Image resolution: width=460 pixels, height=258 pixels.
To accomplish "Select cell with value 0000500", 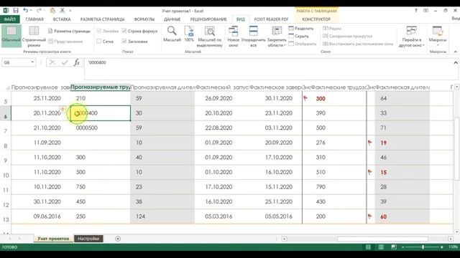I will 101,128.
